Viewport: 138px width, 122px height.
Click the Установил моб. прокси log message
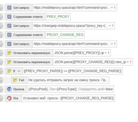click(68, 98)
